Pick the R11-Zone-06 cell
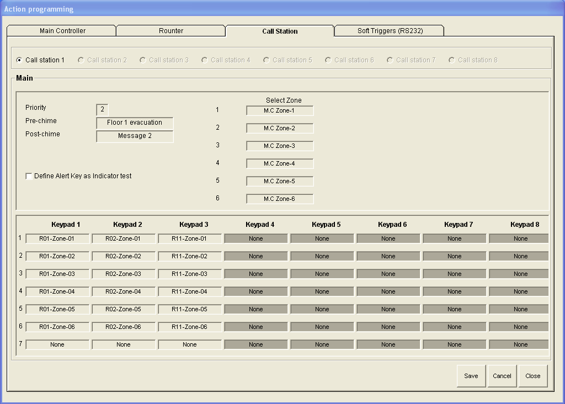 [x=190, y=327]
